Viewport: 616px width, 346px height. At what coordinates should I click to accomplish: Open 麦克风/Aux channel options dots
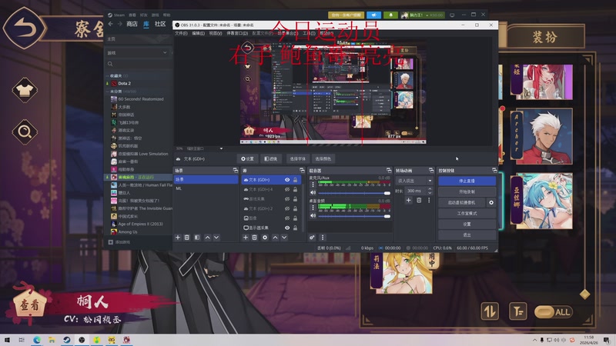pos(313,185)
